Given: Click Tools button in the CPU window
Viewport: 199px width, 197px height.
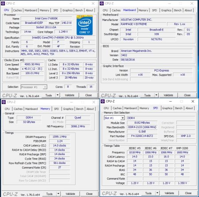Looking at the screenshot, I should (49, 95).
